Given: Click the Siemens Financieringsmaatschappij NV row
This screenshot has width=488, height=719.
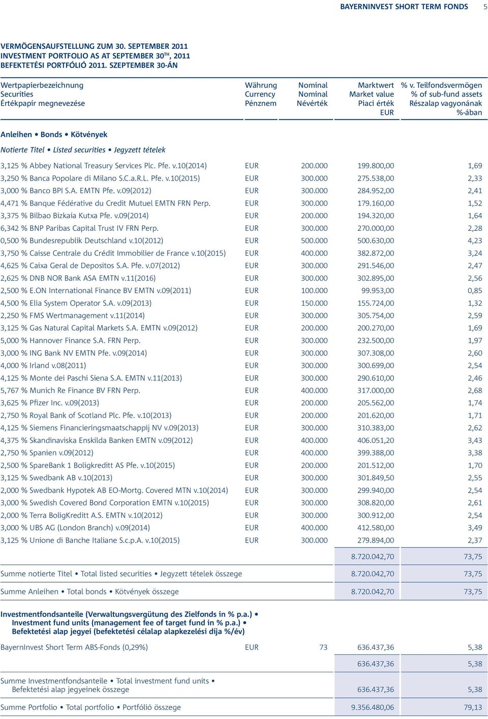Looking at the screenshot, I should pyautogui.click(x=241, y=428).
